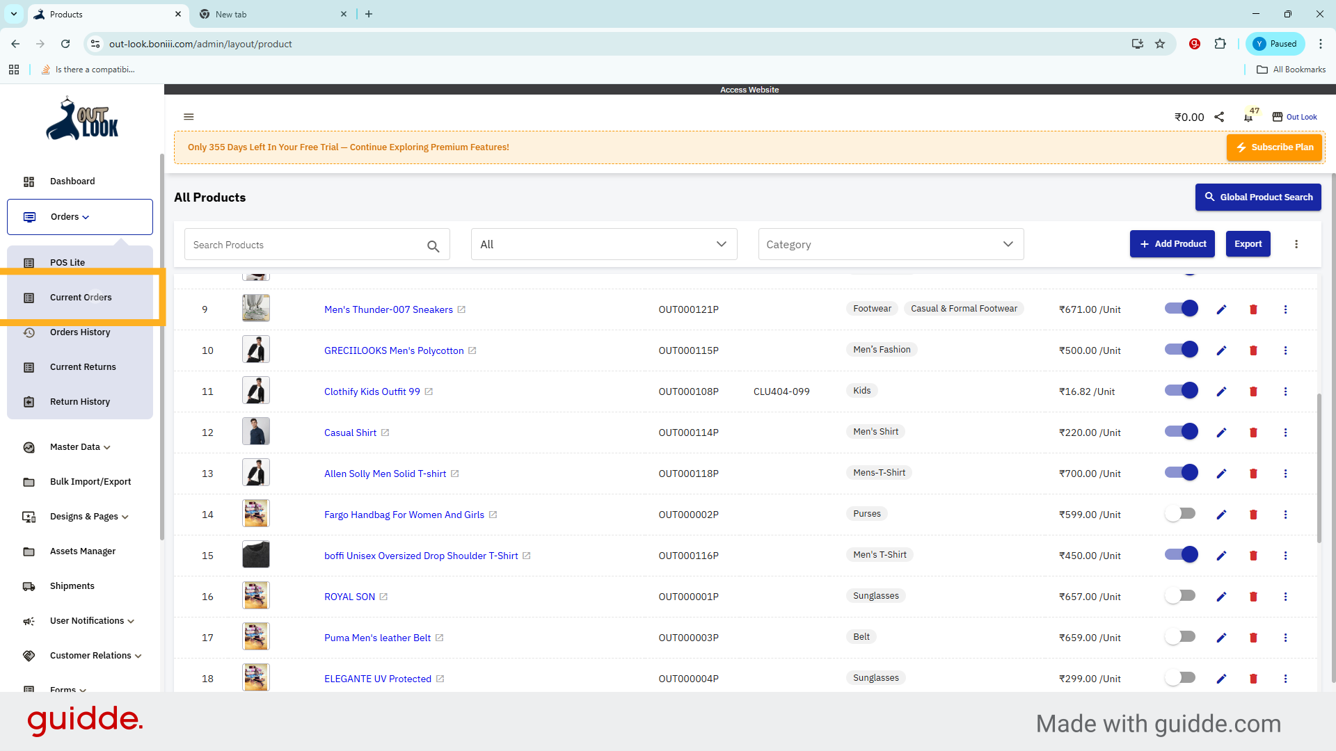
Task: Click the Subscribe Plan button
Action: point(1274,147)
